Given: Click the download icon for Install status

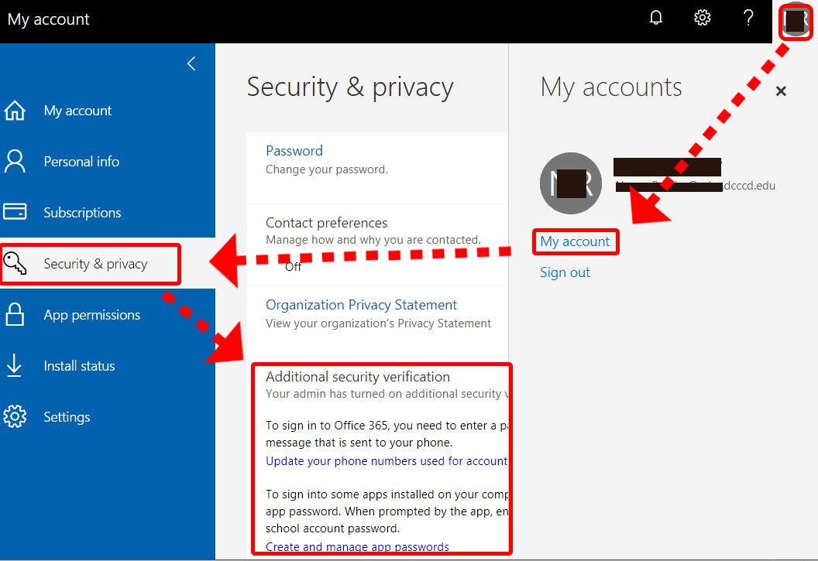Looking at the screenshot, I should [15, 366].
